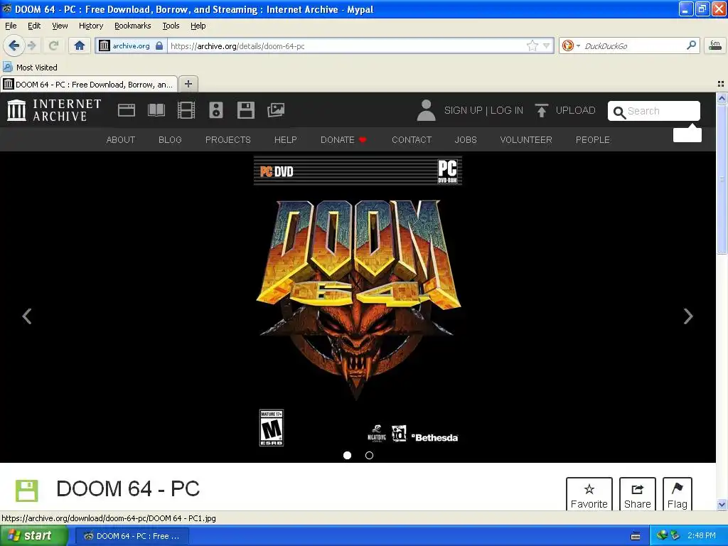Click the 2:48 PM system clock
The width and height of the screenshot is (728, 546).
(702, 536)
